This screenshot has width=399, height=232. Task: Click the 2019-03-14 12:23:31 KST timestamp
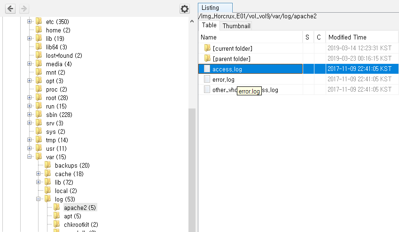tap(360, 48)
